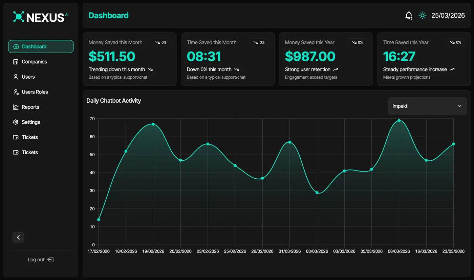The width and height of the screenshot is (474, 280).
Task: Click the 0% badge on Time Saved this Year
Action: (455, 42)
